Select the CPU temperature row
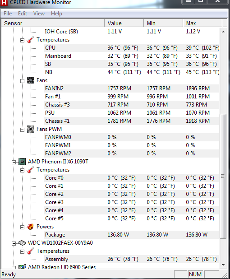Viewport: 230px width, 279px height. pos(132,48)
